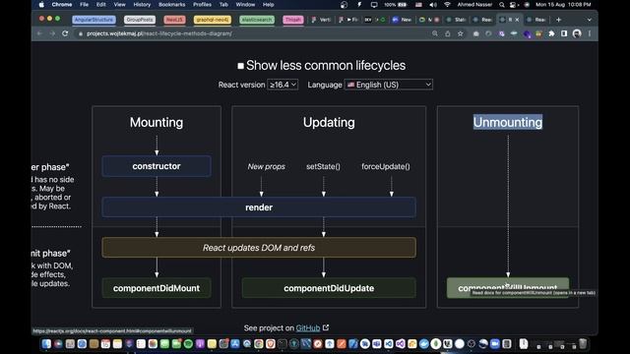Click the share page icon in address bar

pyautogui.click(x=448, y=33)
